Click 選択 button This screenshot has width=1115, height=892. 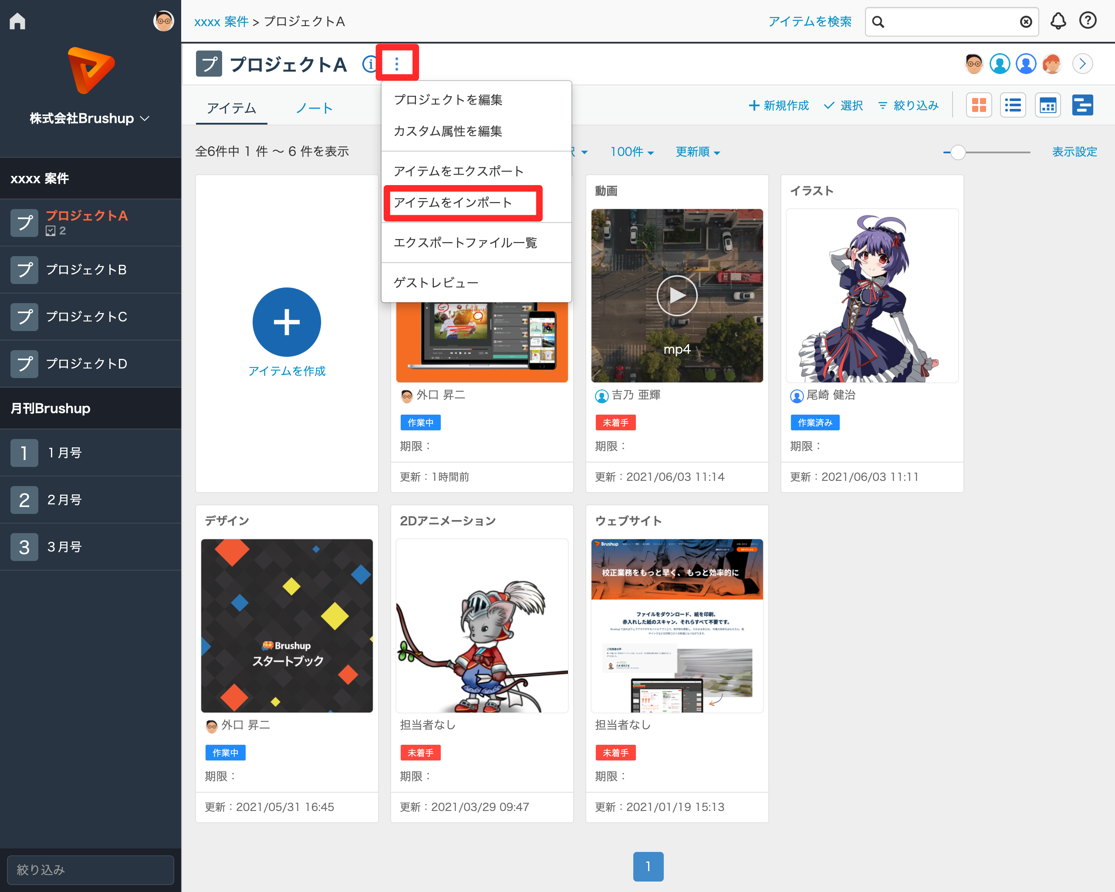(x=843, y=105)
